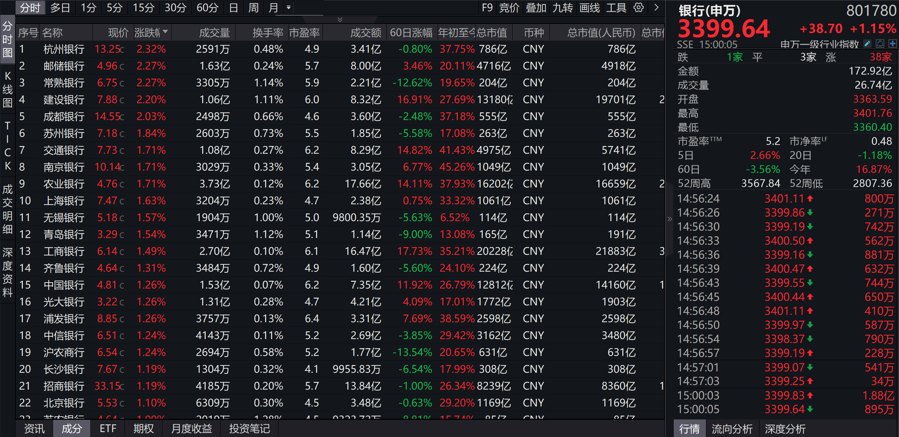Select 月 monthly period
Screen dimensions: 899x437
tap(273, 7)
